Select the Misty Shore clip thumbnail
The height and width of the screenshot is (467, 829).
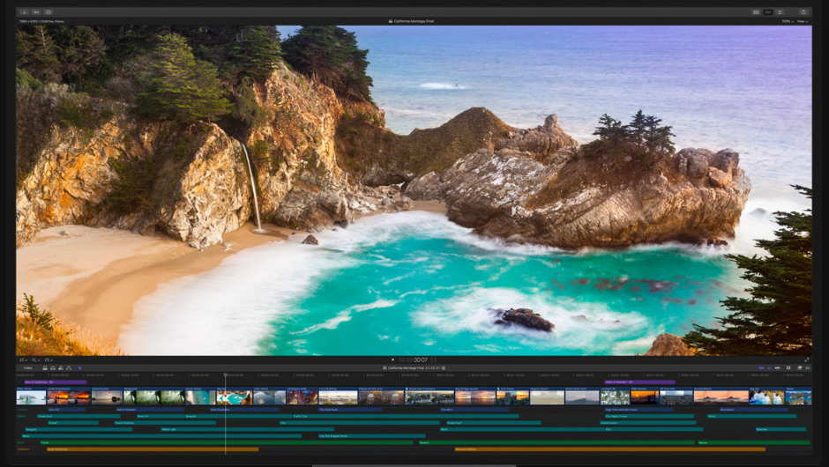31,397
